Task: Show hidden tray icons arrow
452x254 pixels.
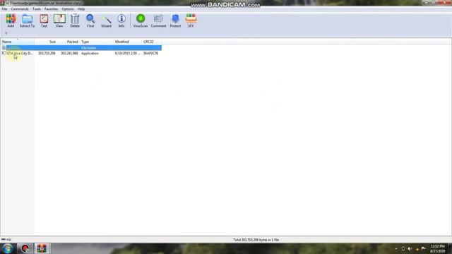Action: (396, 248)
